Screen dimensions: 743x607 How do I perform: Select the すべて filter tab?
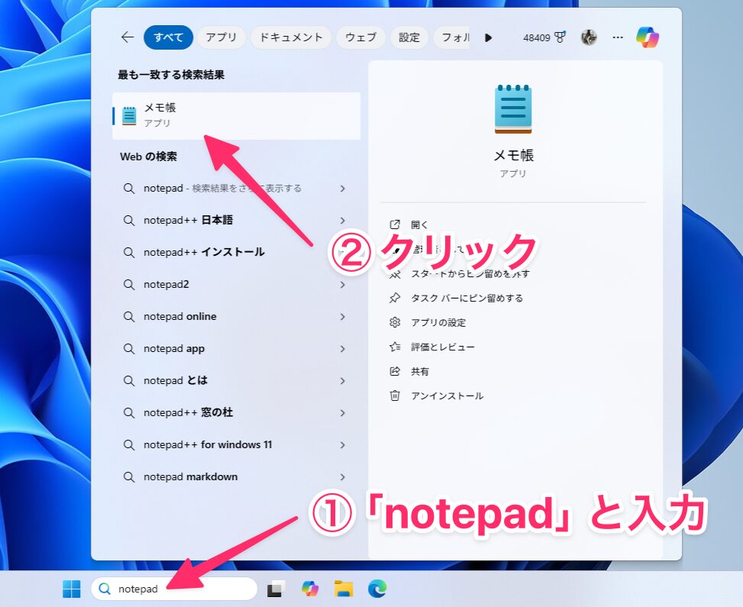click(168, 37)
